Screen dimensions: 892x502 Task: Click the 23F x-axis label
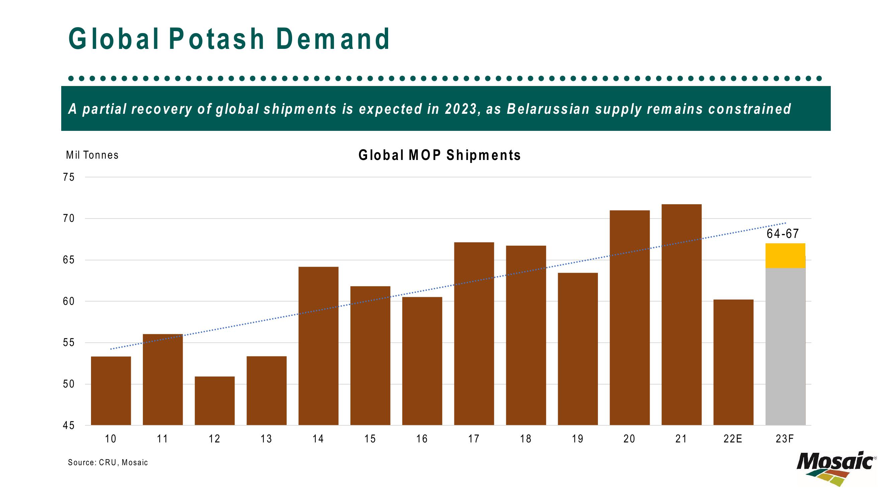click(x=785, y=439)
